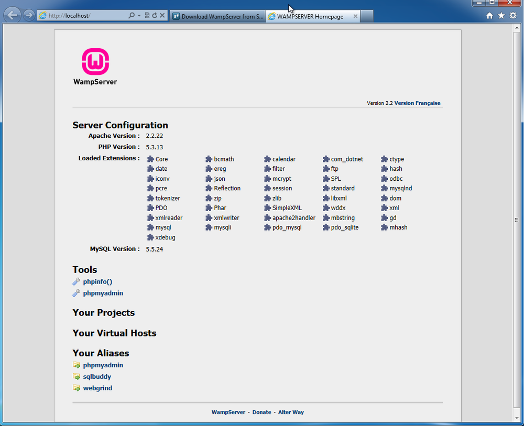
Task: Click the puzzle icon beside mysqli
Action: [209, 227]
